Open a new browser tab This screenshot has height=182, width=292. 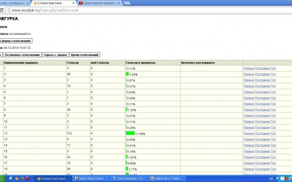(127, 3)
